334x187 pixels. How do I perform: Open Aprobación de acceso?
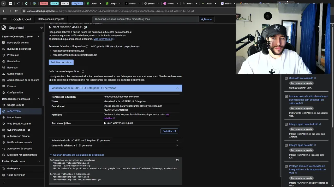tap(21, 149)
